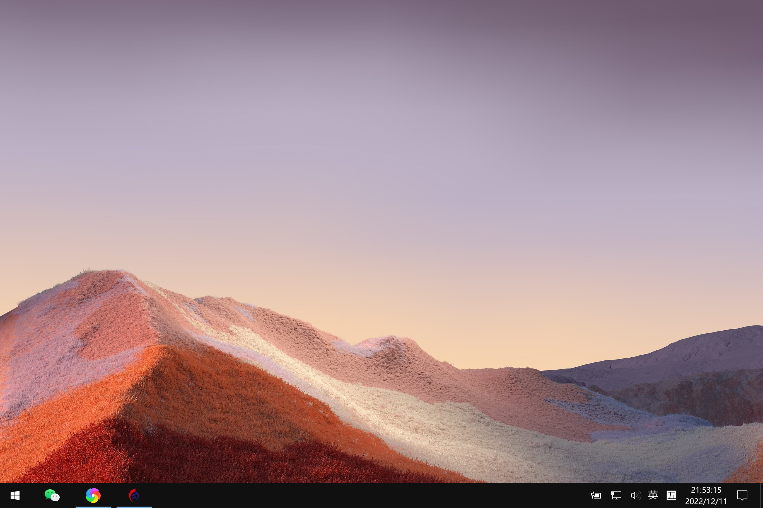Open WeChat from the taskbar

tap(52, 495)
